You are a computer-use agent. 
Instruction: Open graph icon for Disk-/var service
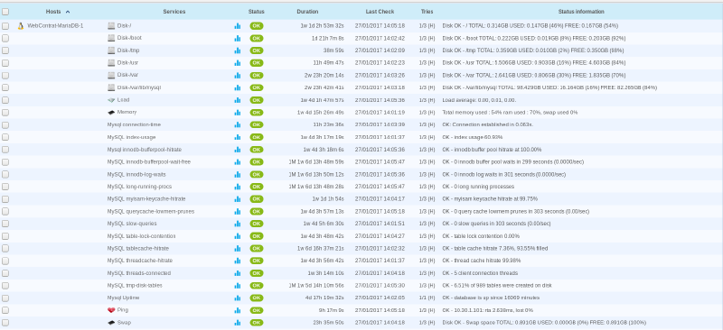[238, 76]
